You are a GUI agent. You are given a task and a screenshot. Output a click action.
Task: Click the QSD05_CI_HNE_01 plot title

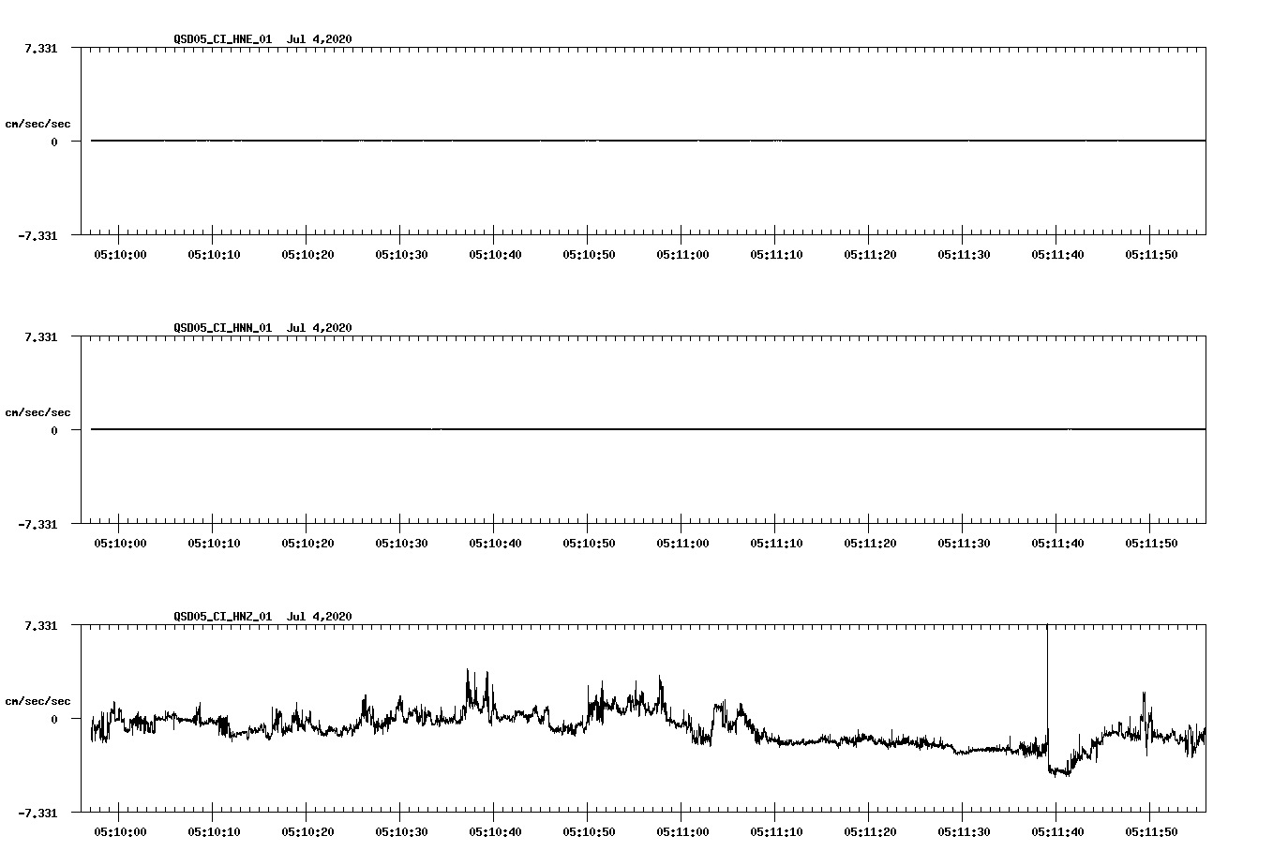222,39
